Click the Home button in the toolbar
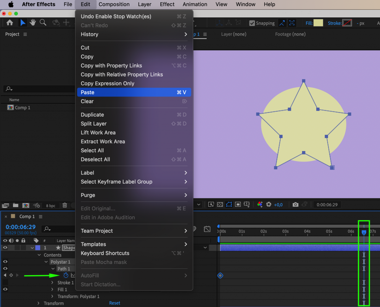This screenshot has height=307, width=380. tap(9, 22)
